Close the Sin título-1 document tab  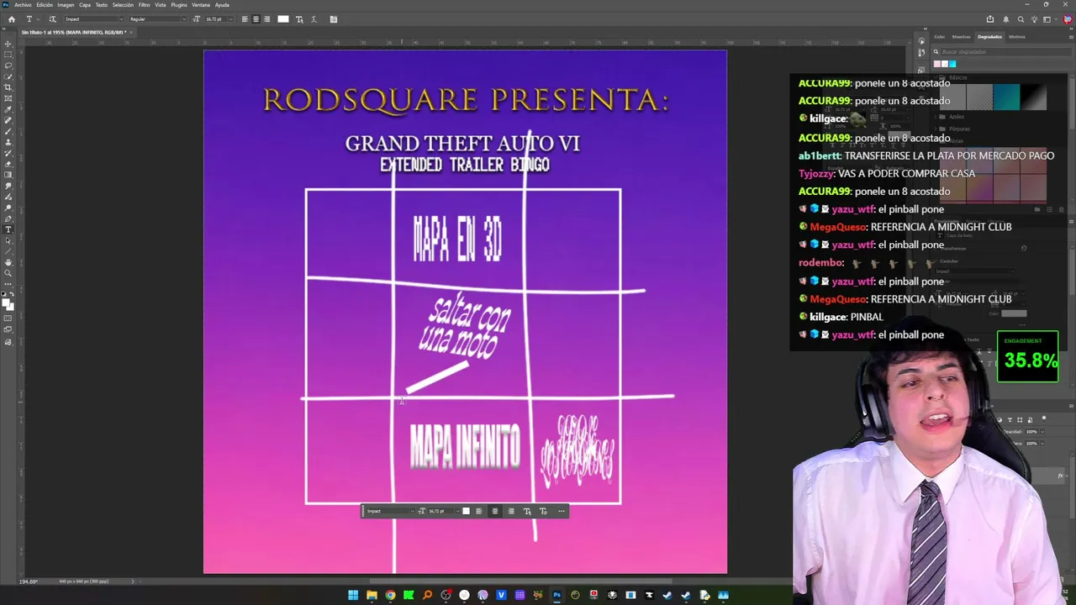pyautogui.click(x=130, y=32)
